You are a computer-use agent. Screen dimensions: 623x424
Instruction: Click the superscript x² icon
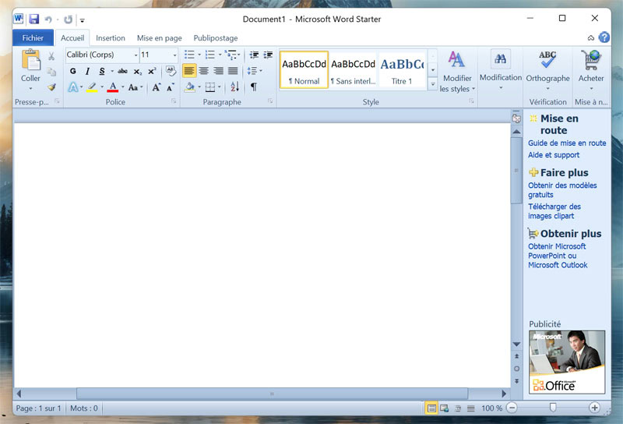point(152,71)
